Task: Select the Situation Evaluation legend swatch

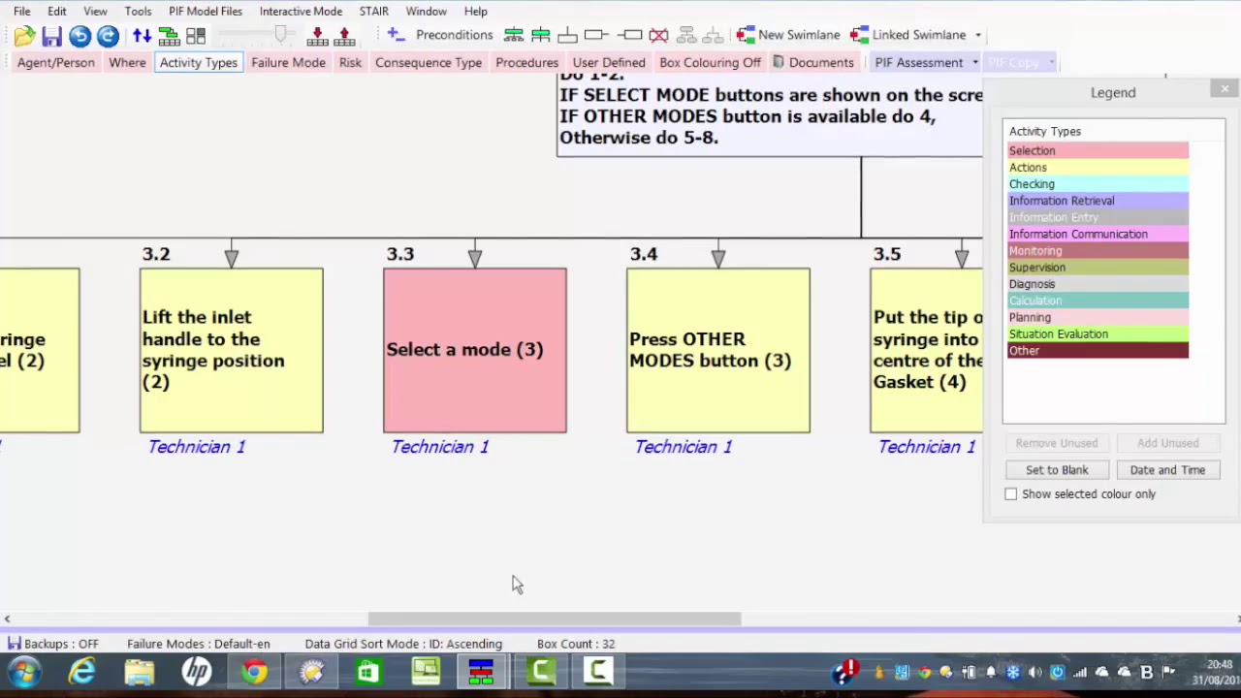Action: 1098,333
